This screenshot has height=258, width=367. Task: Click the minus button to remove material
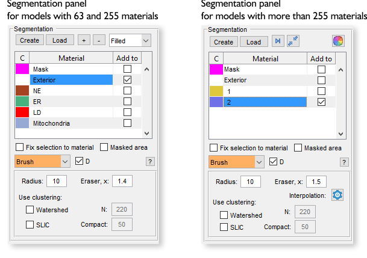(x=99, y=40)
